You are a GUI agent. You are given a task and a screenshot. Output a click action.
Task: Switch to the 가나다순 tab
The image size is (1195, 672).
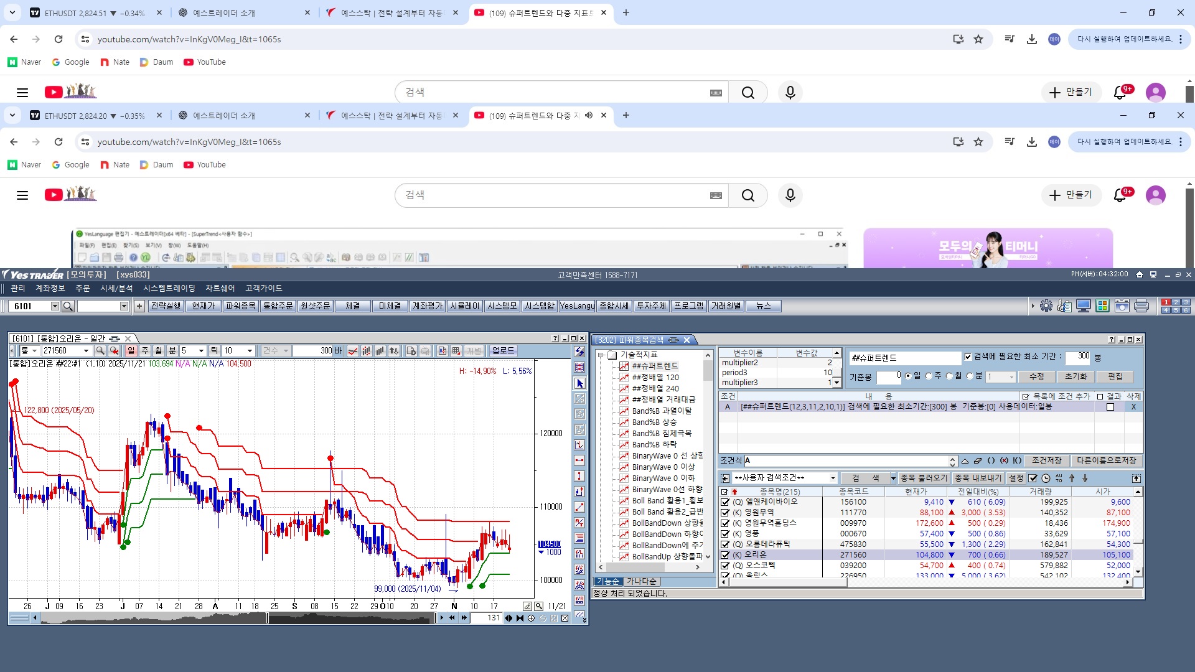[641, 582]
